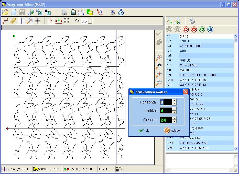239x174 pixels.
Task: Open a program file with folder icon
Action: click(x=5, y=12)
